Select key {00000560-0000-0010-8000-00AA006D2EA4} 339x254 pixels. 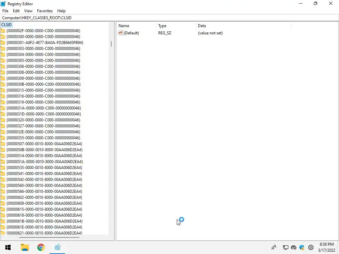point(44,186)
